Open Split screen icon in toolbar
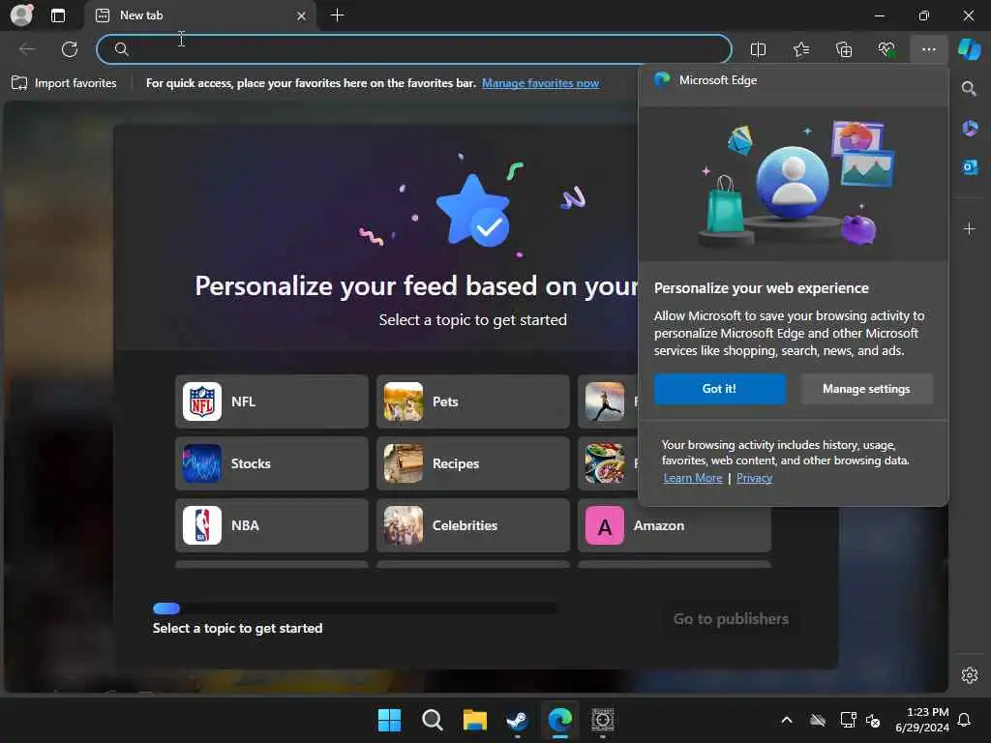Screen dimensions: 991x743 758,49
